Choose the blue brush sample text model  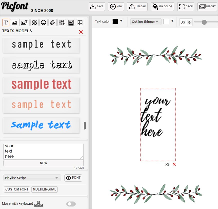41,125
